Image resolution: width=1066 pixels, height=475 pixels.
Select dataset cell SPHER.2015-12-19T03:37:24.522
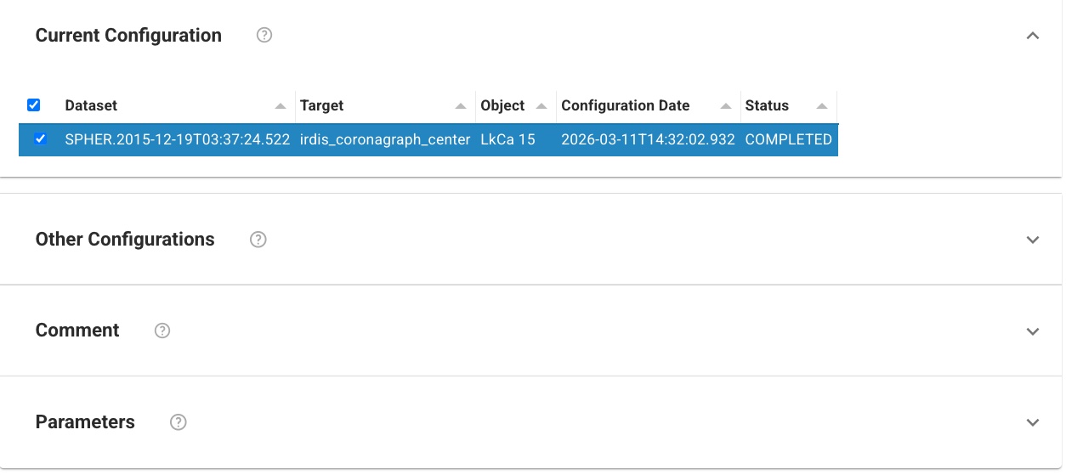[178, 139]
